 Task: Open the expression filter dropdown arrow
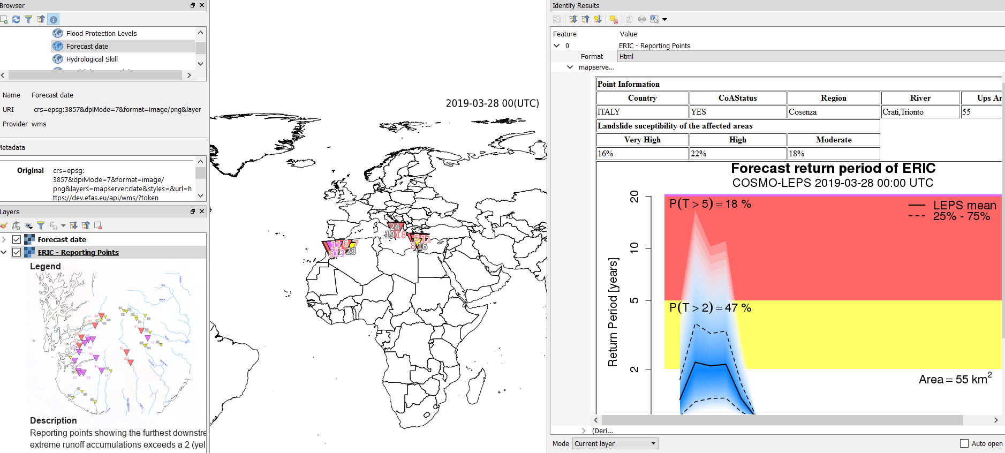63,225
